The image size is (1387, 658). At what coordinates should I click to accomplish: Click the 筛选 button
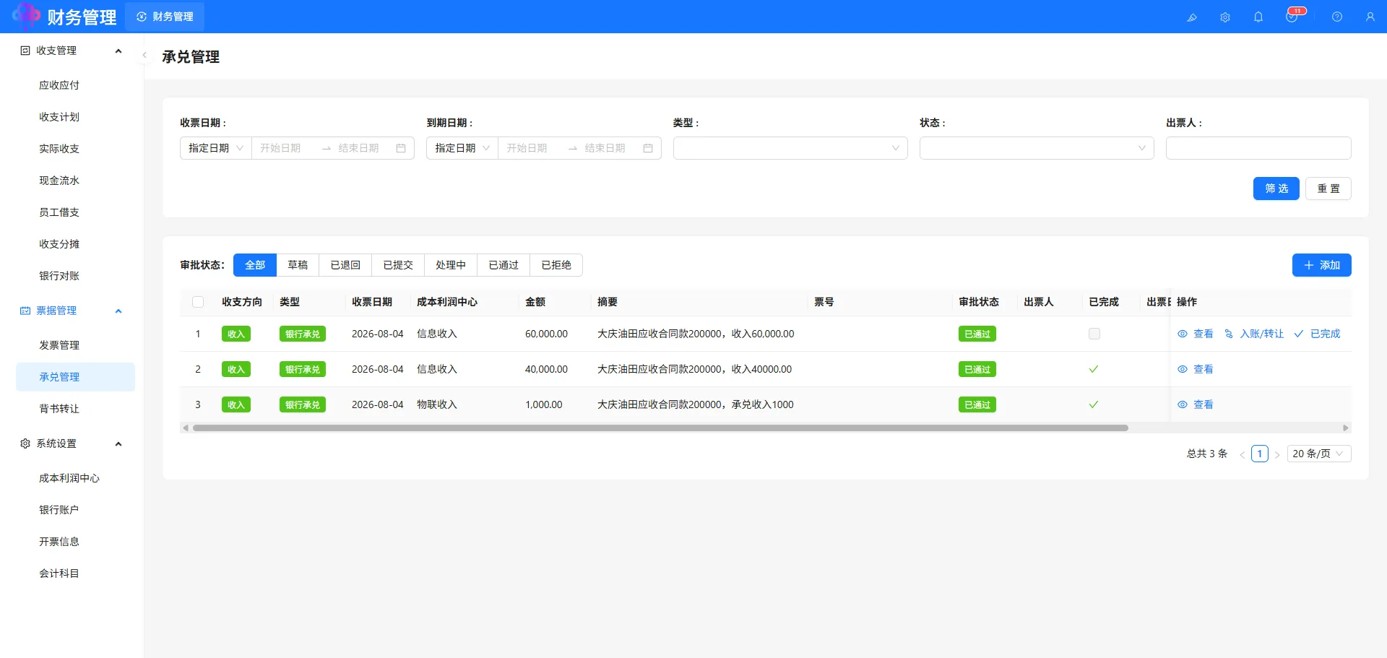tap(1276, 189)
